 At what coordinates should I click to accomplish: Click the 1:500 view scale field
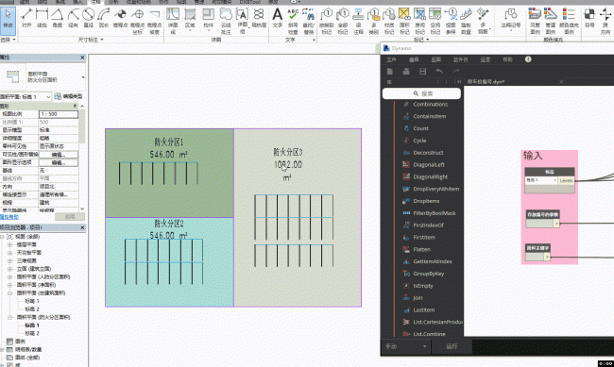point(59,114)
